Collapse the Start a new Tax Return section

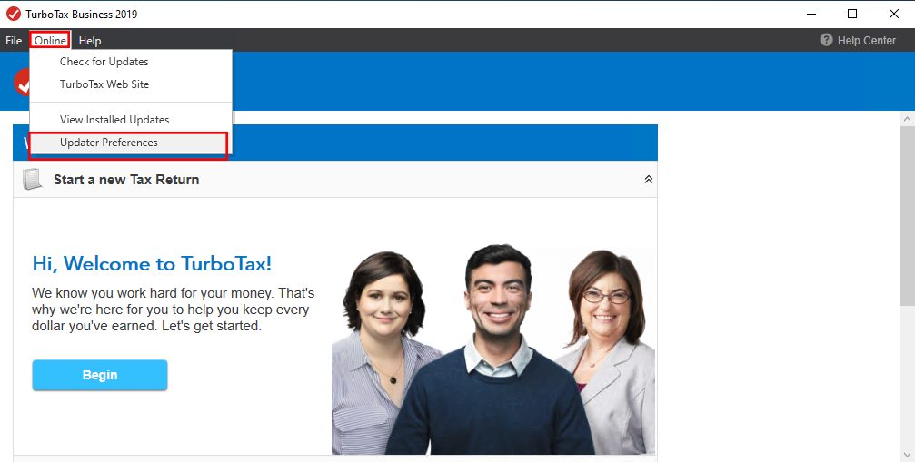[x=649, y=180]
